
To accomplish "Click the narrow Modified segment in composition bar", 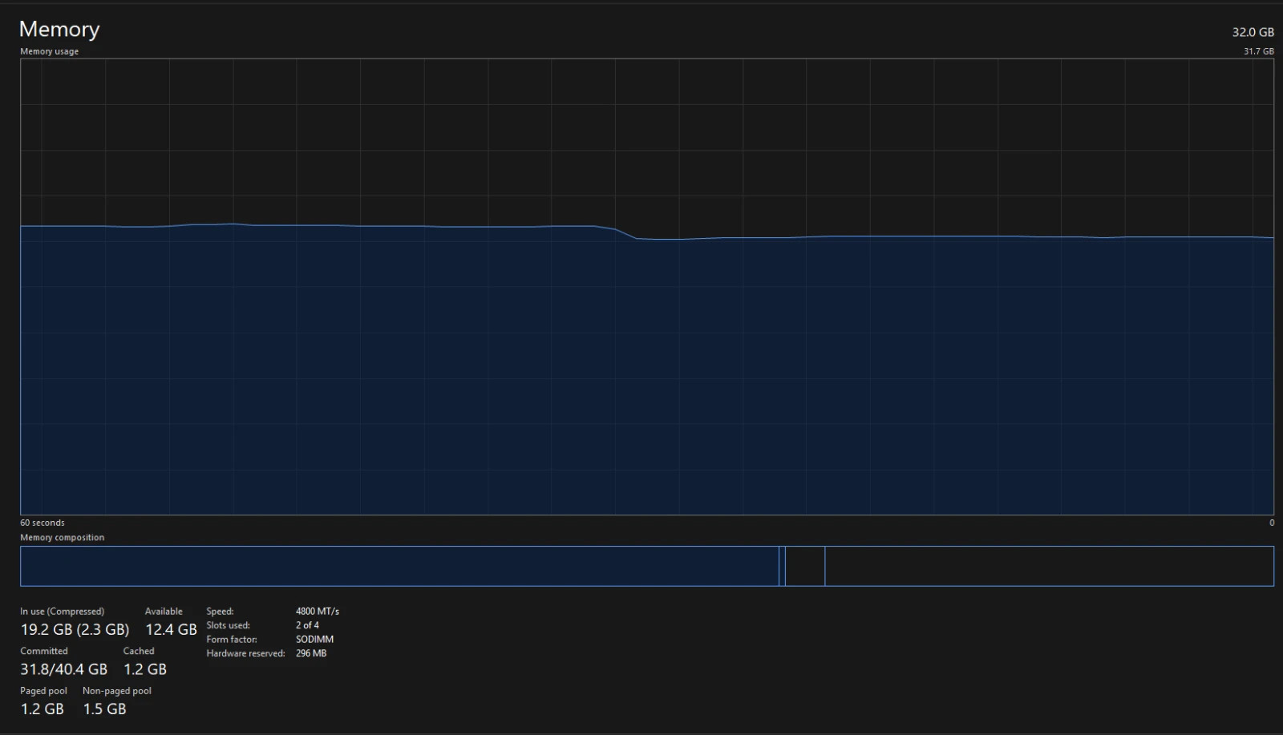I will (x=782, y=566).
